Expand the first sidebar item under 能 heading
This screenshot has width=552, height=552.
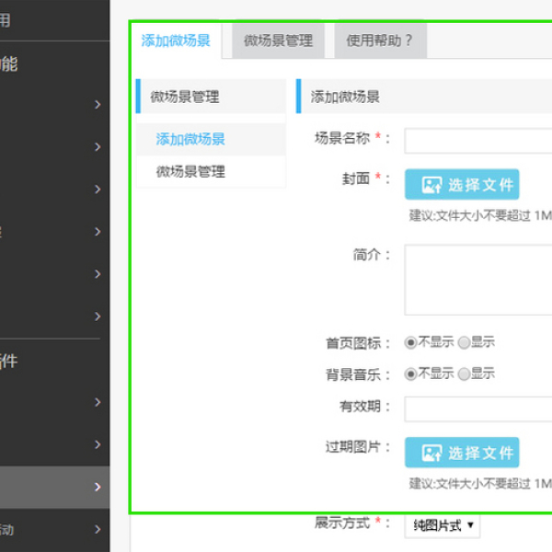(98, 105)
